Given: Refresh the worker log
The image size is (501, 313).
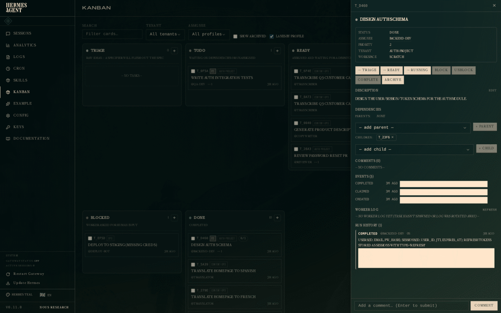Looking at the screenshot, I should pyautogui.click(x=489, y=210).
